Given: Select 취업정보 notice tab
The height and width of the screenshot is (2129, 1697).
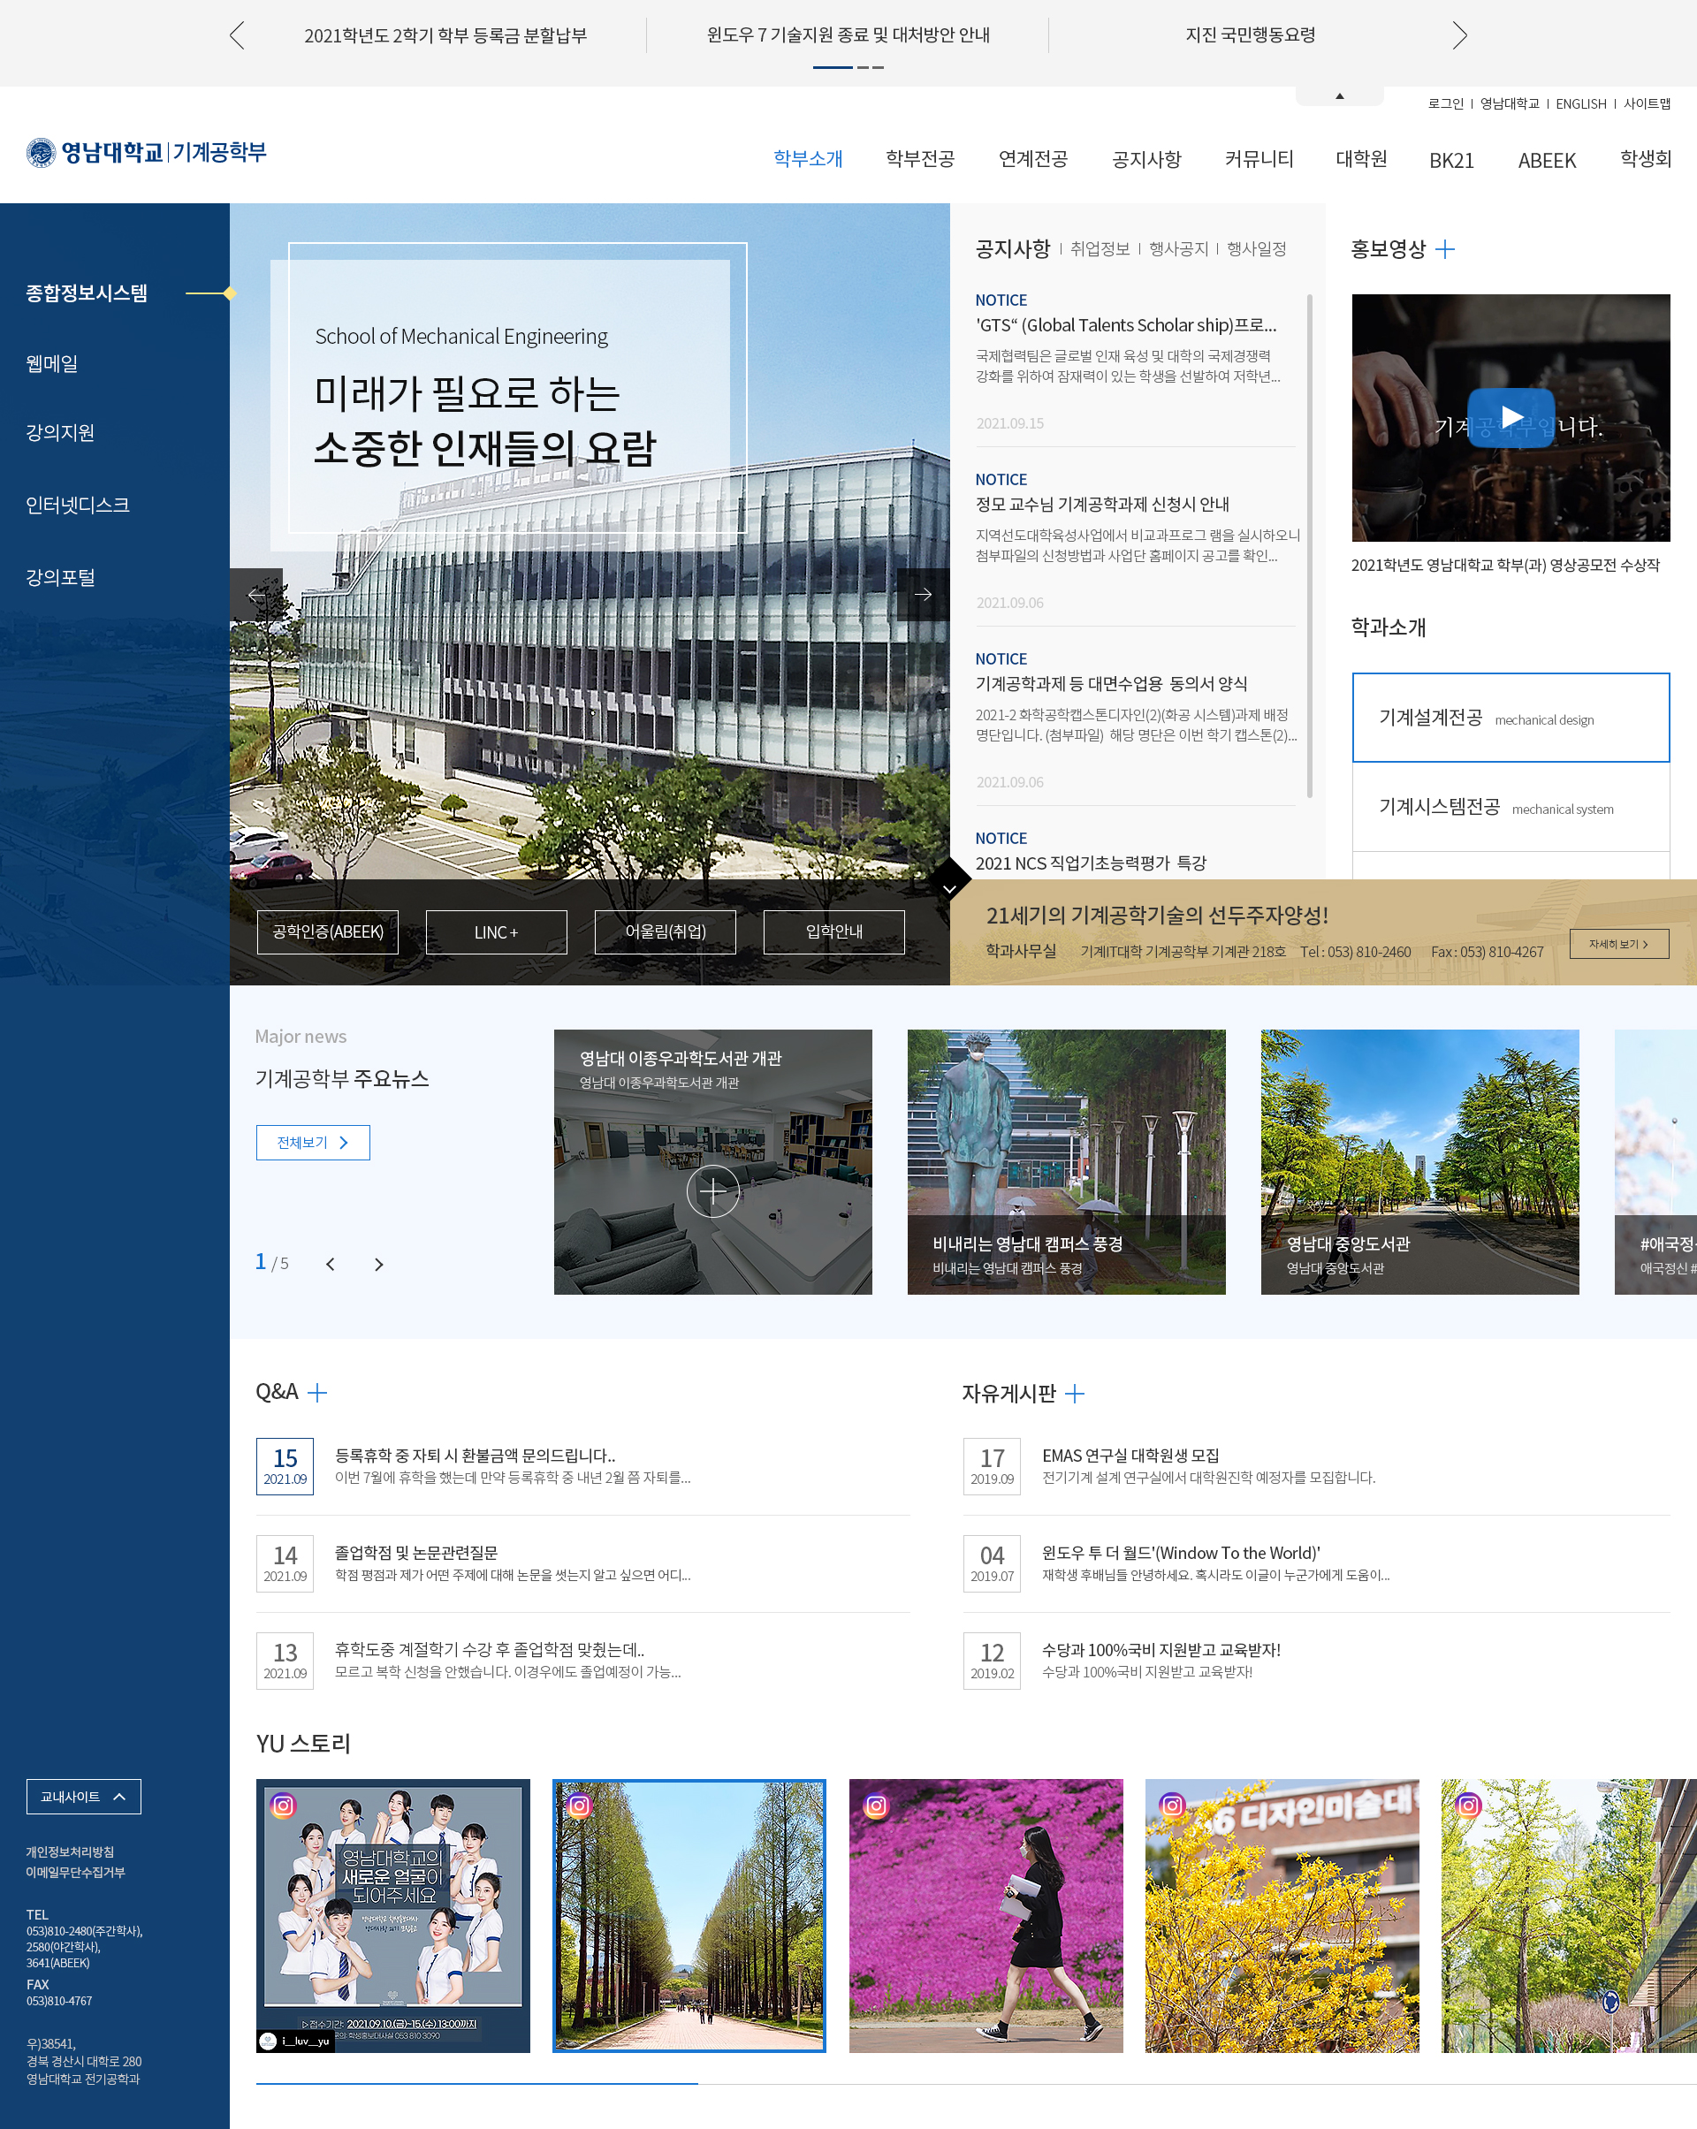Looking at the screenshot, I should [1100, 249].
